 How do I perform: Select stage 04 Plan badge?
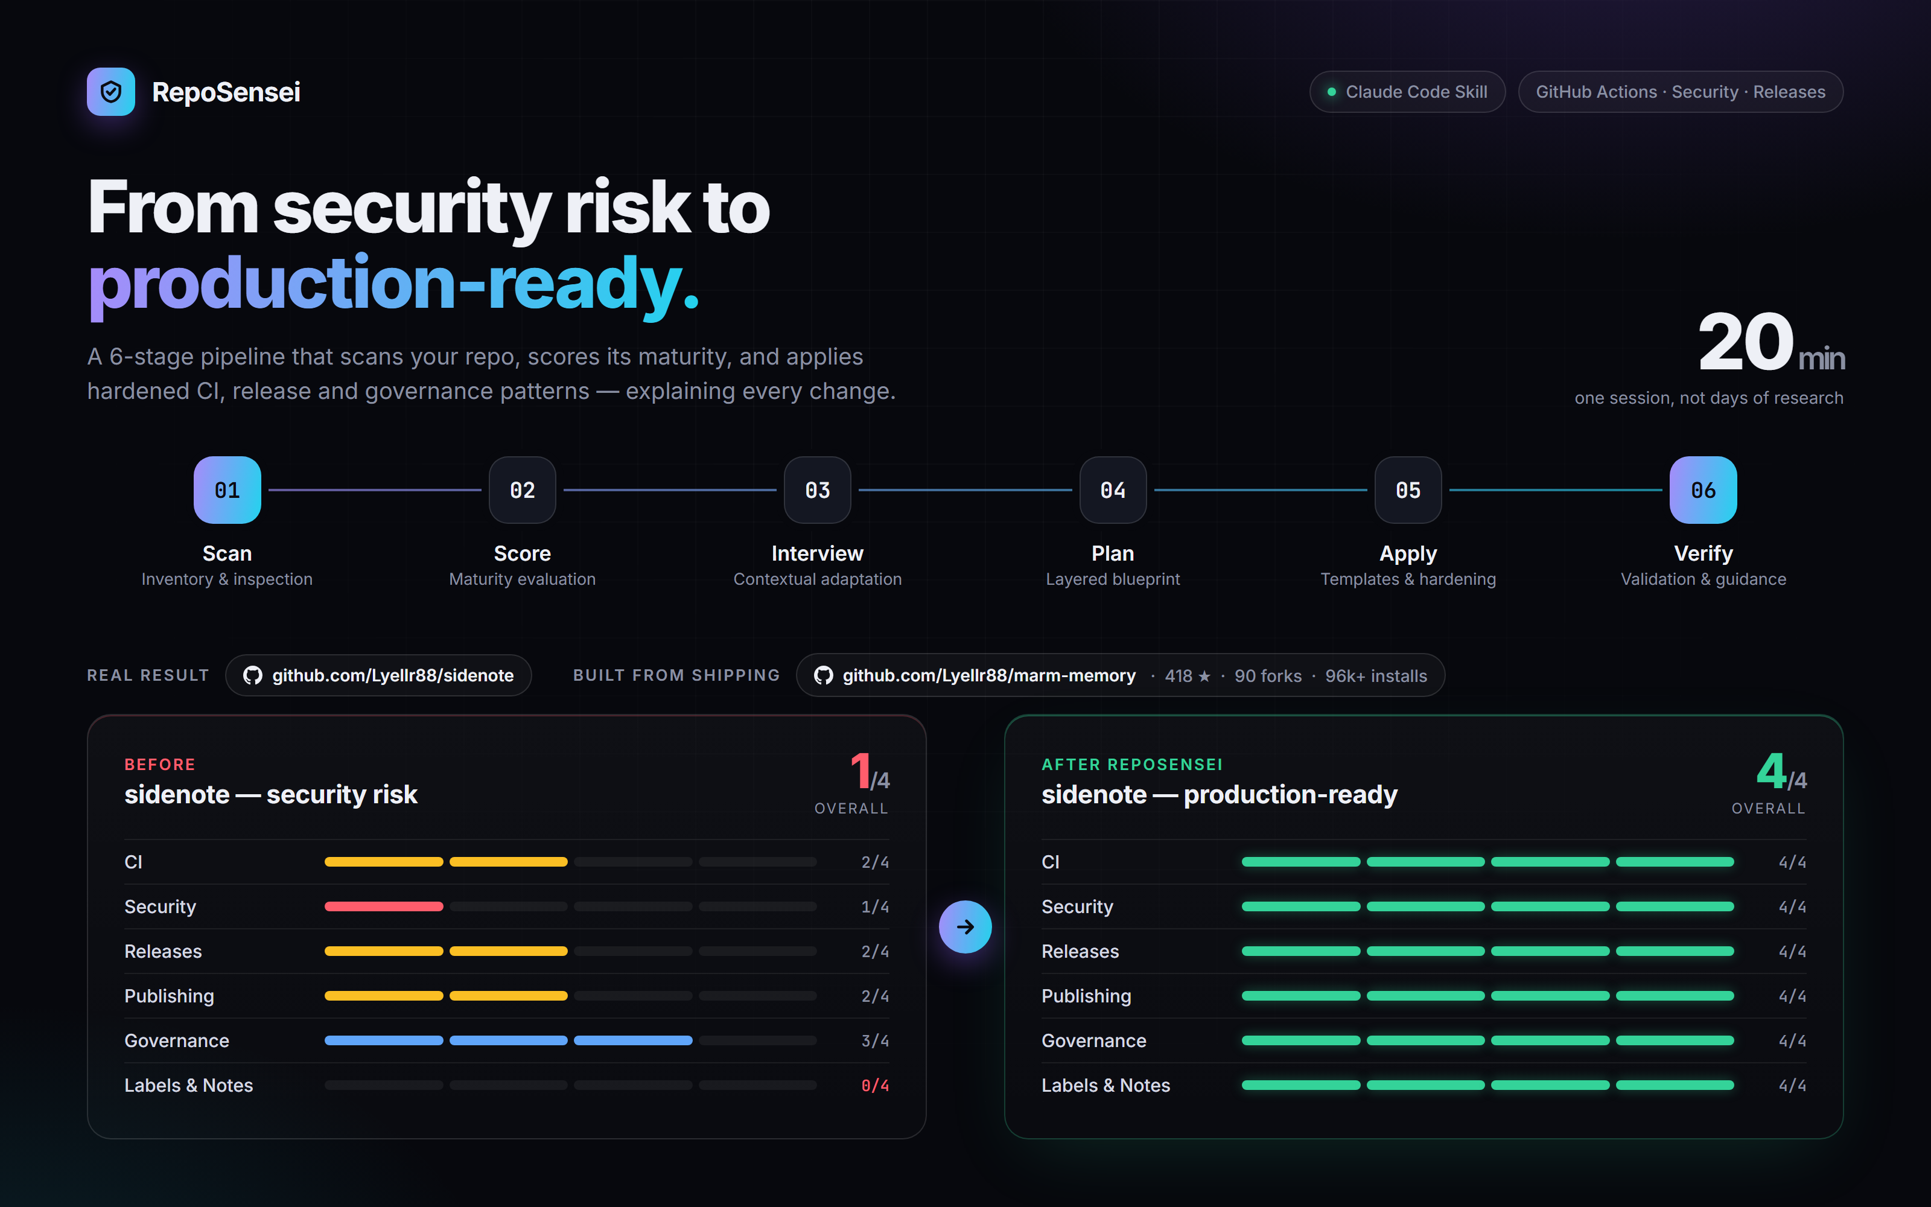(1113, 490)
